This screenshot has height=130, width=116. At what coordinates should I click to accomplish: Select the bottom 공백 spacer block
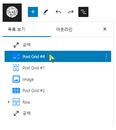[58, 113]
